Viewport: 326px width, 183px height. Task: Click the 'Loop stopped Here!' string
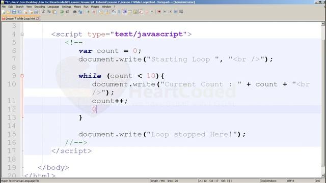[x=192, y=134]
